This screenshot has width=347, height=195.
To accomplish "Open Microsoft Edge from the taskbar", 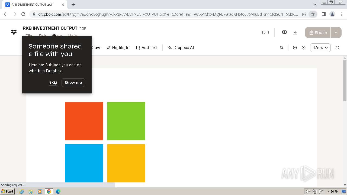I will click(58, 191).
